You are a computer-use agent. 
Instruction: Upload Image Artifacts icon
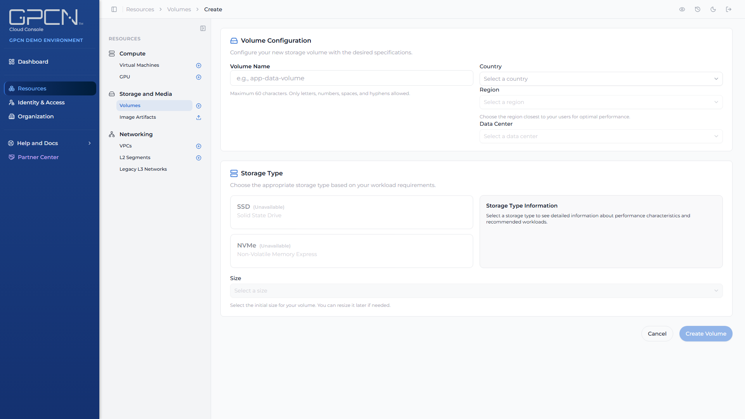tap(199, 118)
